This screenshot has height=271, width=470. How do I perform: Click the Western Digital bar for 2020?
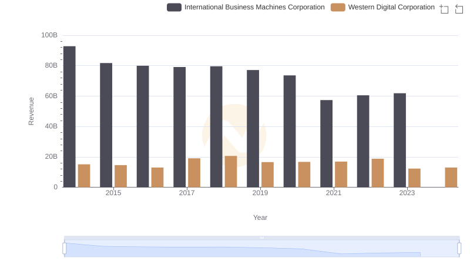tap(304, 175)
